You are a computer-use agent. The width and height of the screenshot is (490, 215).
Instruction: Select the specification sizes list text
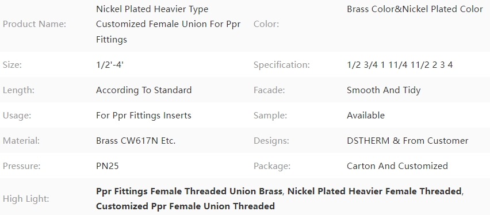coord(400,65)
